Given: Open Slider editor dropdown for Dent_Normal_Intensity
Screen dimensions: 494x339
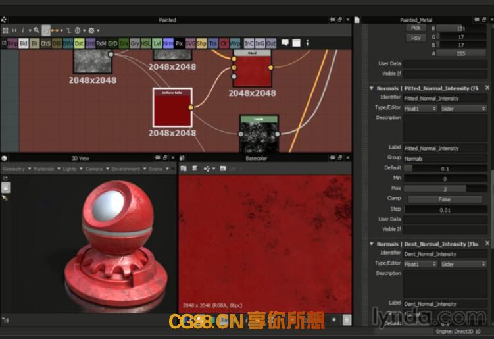Looking at the screenshot, I should click(464, 264).
